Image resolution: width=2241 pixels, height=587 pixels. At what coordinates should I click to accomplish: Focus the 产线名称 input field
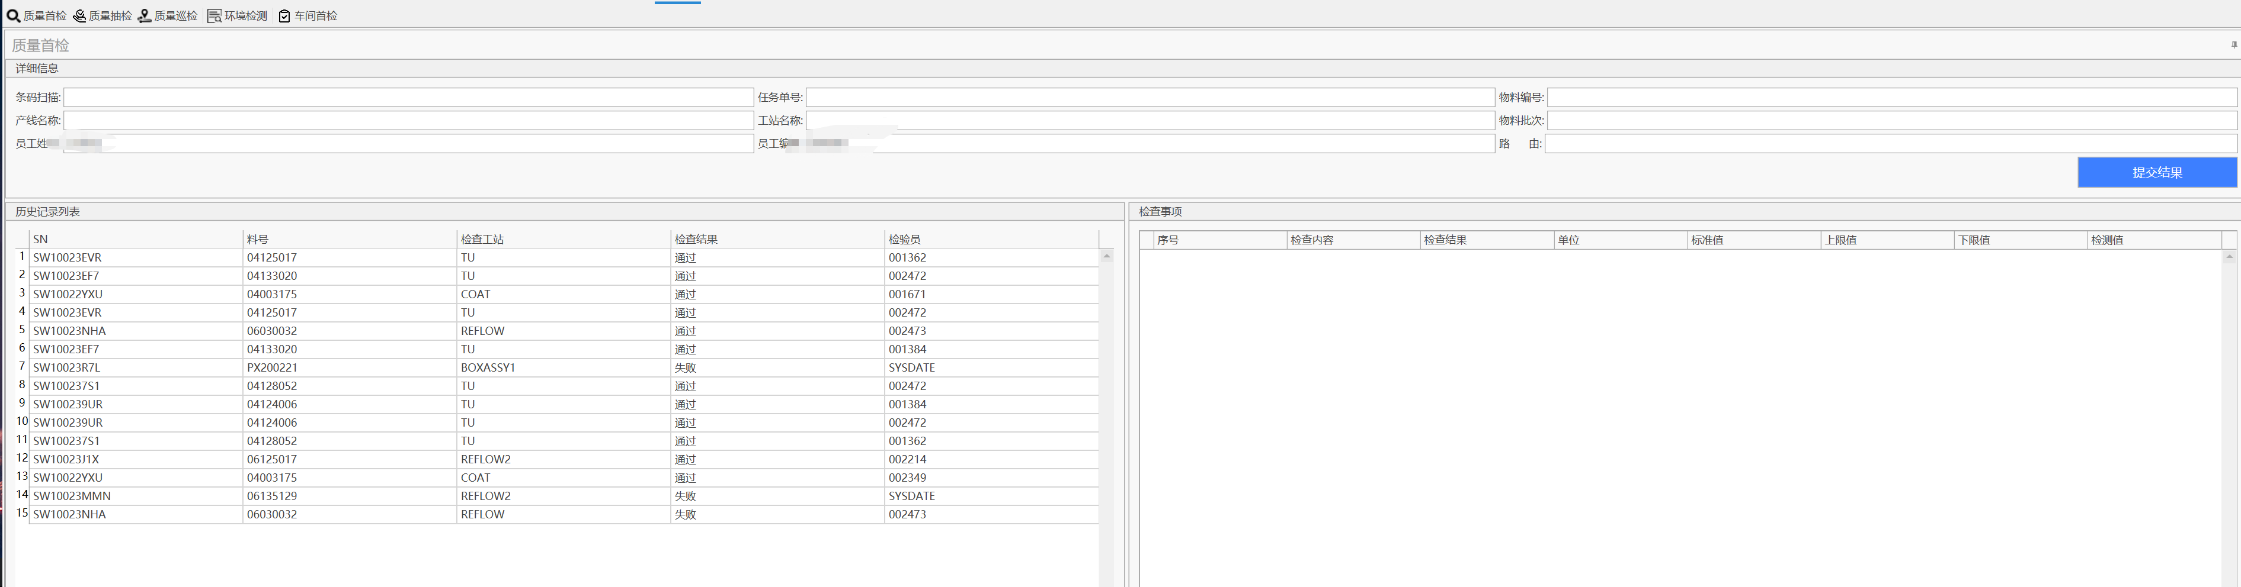coord(408,121)
